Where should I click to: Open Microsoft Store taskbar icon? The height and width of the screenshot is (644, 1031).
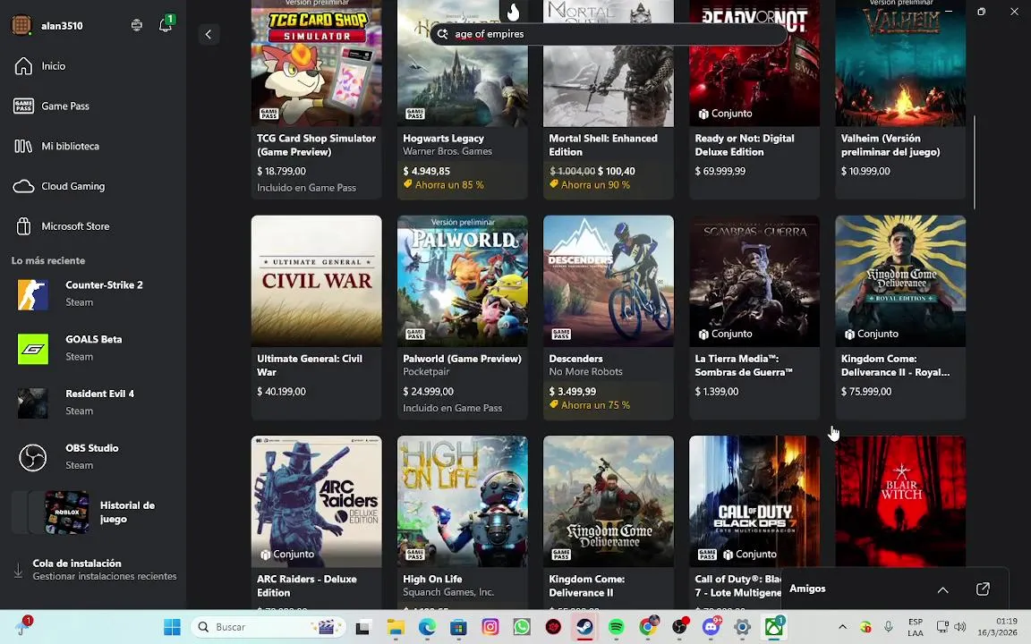coord(458,627)
